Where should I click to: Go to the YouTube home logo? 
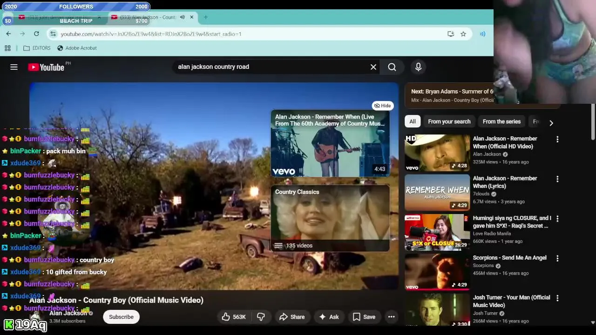(x=46, y=67)
